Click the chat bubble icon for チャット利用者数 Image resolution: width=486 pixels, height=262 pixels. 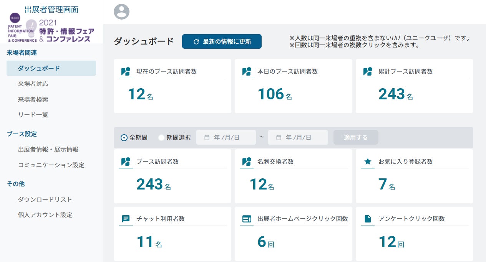[x=126, y=219]
